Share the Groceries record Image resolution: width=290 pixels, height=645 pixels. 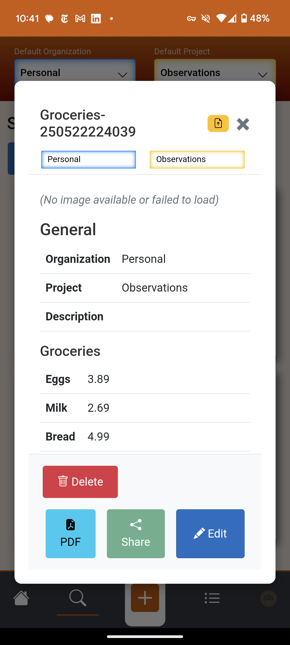pos(136,534)
